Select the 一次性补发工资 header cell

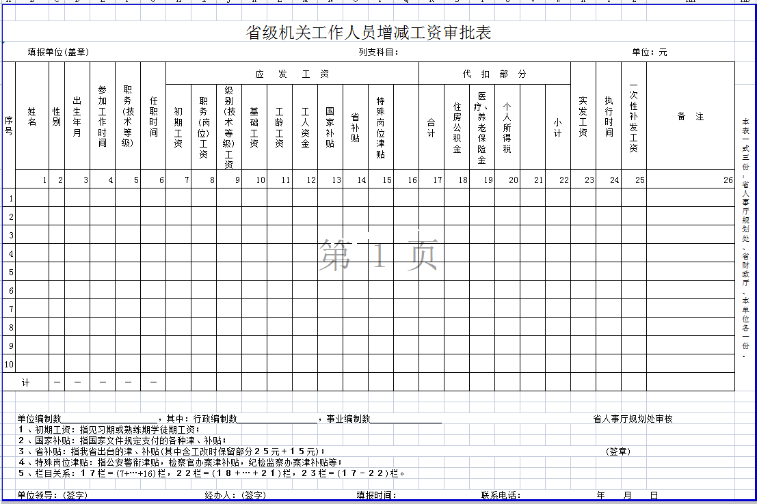(x=633, y=116)
